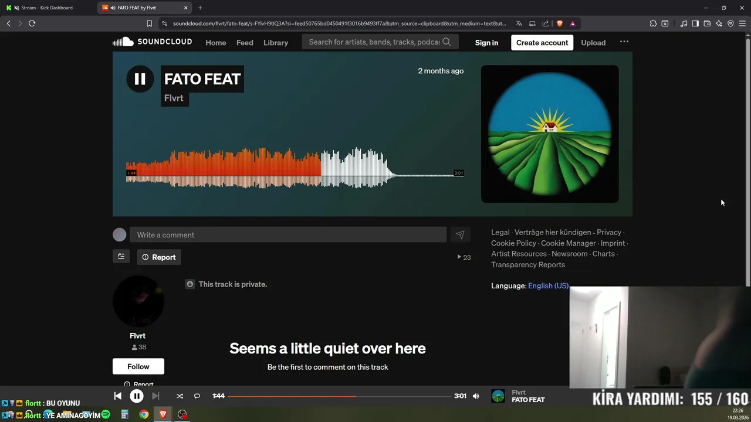The height and width of the screenshot is (422, 751).
Task: Open the extensions puzzle icon
Action: [653, 23]
